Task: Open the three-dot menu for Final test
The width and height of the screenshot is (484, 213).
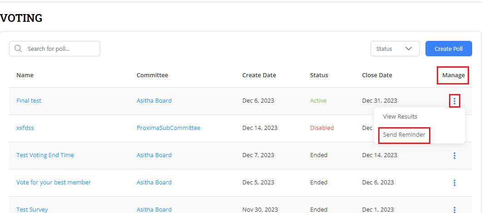Action: 454,101
